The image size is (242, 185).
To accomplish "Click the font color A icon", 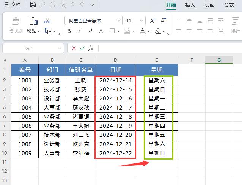I will pos(143,31).
